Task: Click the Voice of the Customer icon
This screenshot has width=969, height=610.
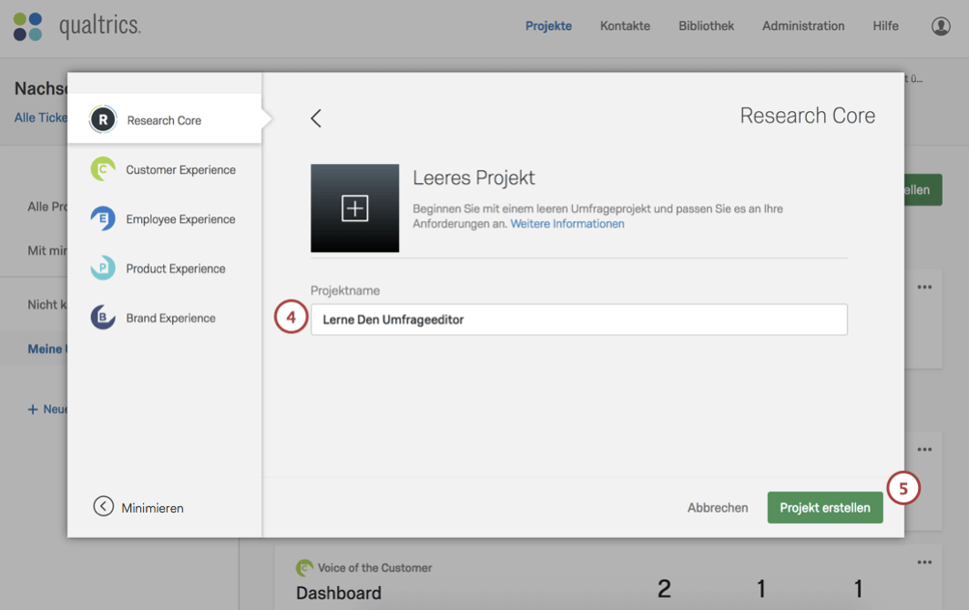Action: [304, 567]
